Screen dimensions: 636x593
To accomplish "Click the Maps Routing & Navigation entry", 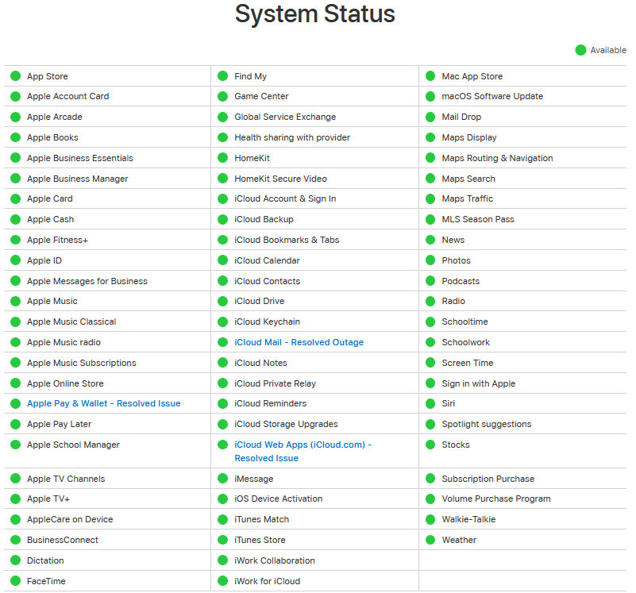I will tap(497, 158).
